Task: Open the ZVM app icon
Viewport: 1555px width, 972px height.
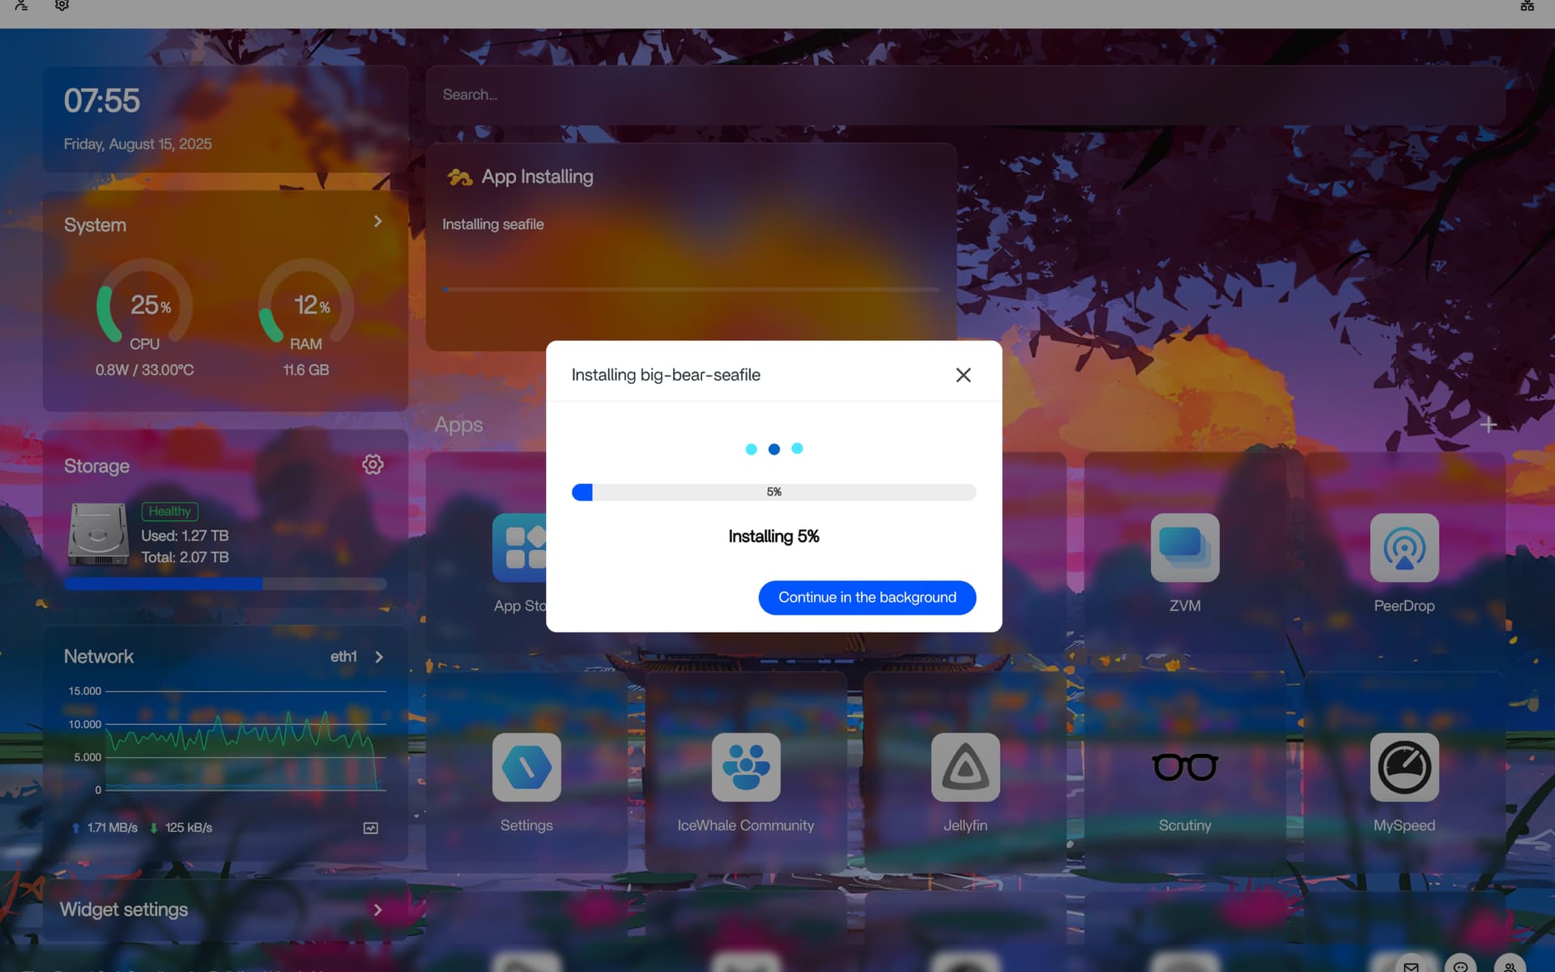Action: coord(1184,548)
